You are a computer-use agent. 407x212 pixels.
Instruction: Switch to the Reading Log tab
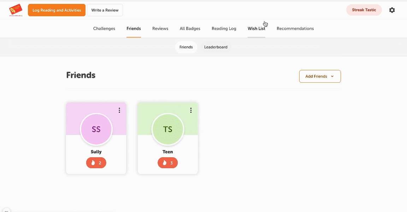click(224, 29)
